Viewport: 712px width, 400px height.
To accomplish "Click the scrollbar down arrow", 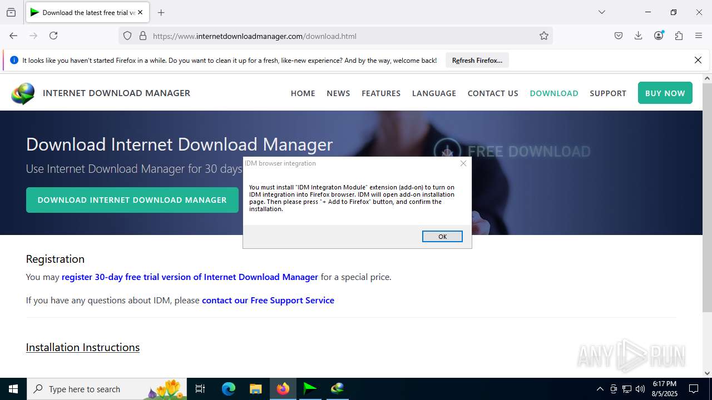I will [707, 373].
